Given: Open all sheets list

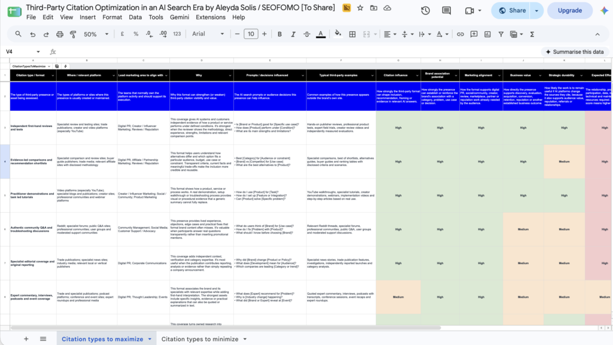Looking at the screenshot, I should [43, 339].
